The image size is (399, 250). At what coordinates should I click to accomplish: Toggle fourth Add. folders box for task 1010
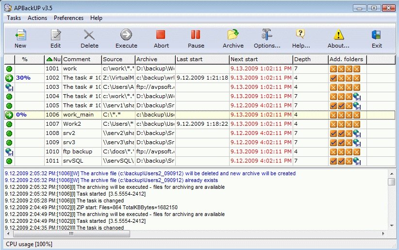pyautogui.click(x=357, y=152)
